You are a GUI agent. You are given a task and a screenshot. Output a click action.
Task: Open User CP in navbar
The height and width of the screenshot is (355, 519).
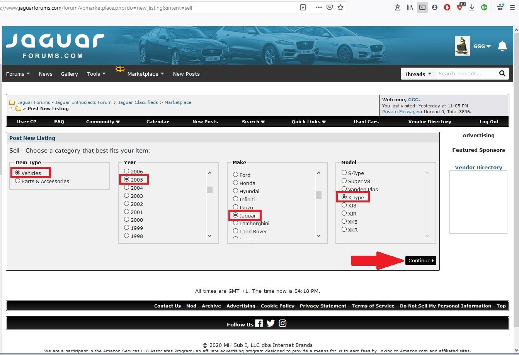(x=27, y=121)
